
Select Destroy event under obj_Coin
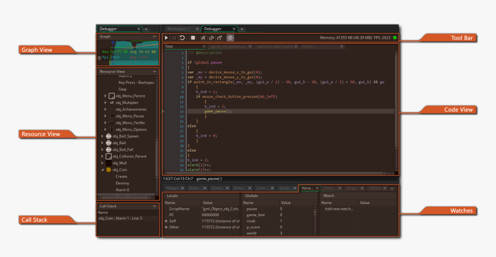122,183
